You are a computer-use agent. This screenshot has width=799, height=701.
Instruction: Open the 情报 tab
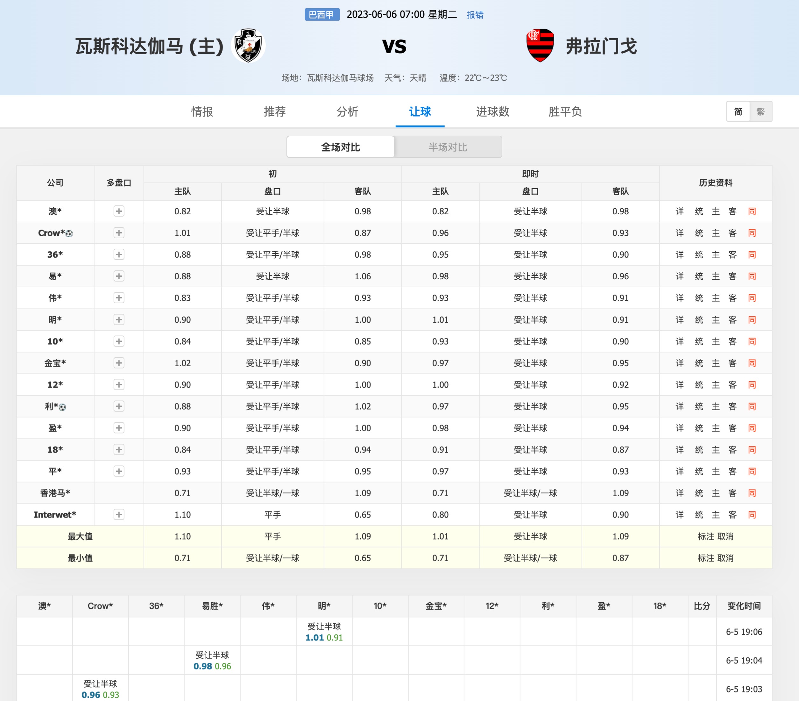[x=202, y=112]
